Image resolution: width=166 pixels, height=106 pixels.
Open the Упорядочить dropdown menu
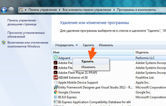[66, 45]
